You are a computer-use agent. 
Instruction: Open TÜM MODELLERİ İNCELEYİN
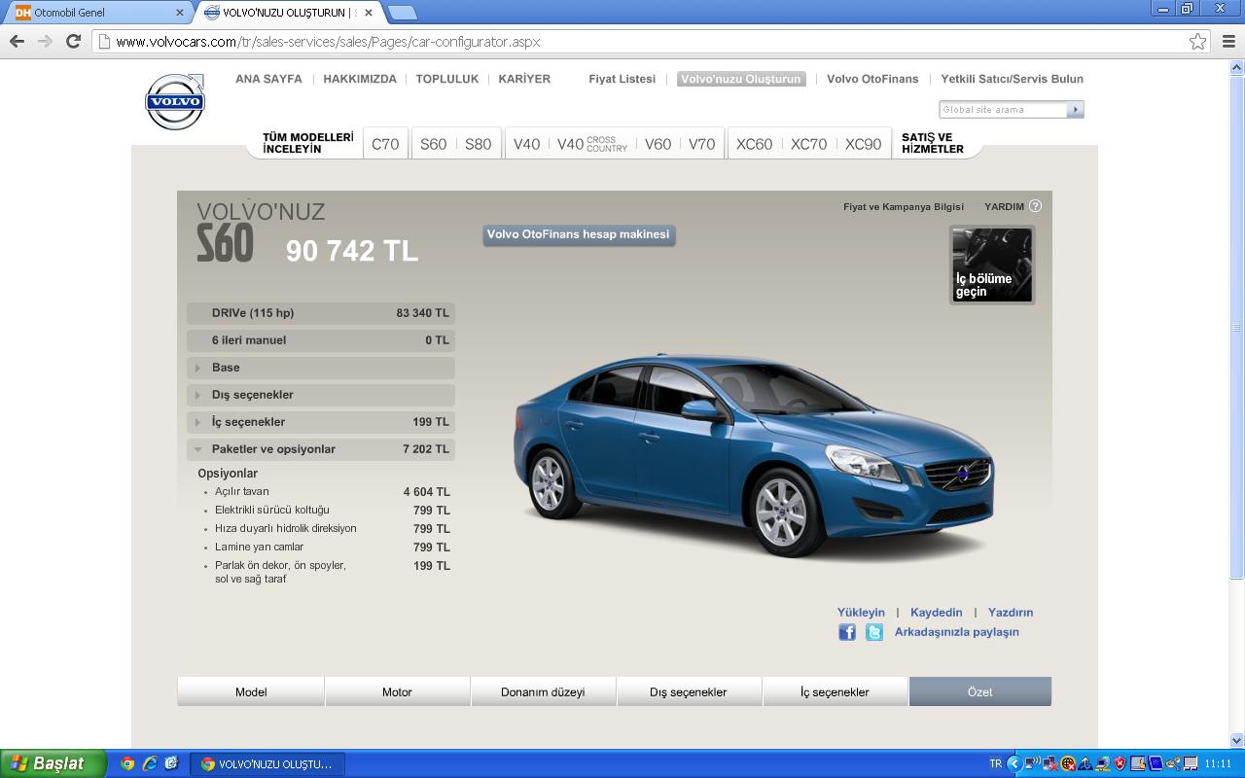[x=307, y=143]
